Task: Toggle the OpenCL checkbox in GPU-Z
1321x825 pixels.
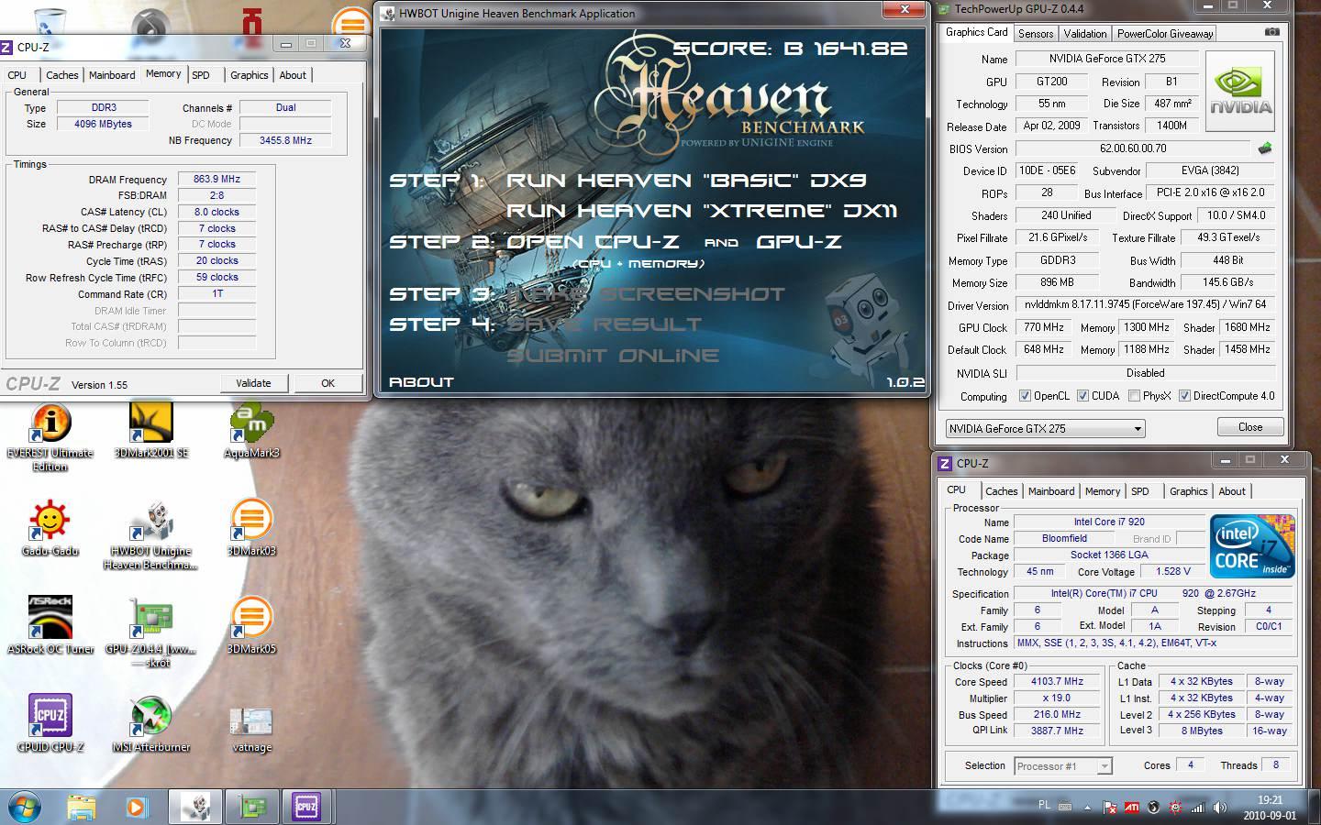Action: [x=1025, y=396]
